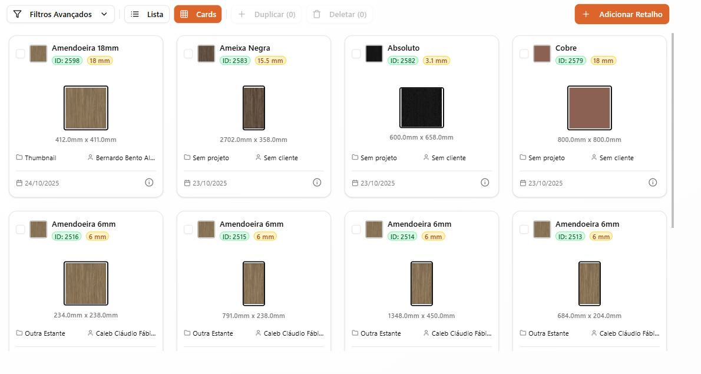
Task: Click the ID: 2583 badge
Action: [235, 61]
